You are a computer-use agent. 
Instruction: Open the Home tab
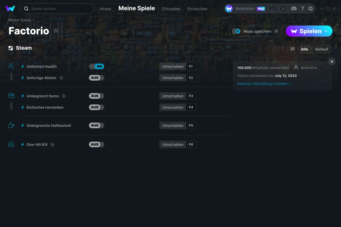(x=105, y=9)
